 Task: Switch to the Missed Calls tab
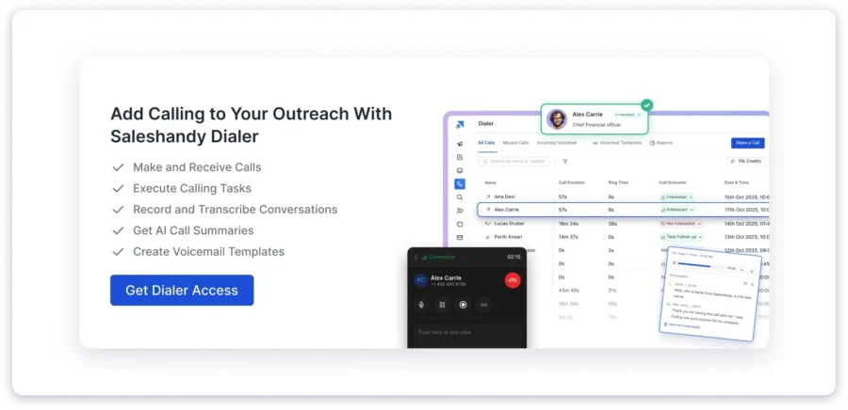[515, 143]
